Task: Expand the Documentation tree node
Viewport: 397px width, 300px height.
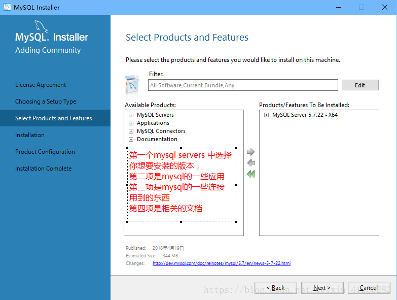Action: [x=131, y=140]
